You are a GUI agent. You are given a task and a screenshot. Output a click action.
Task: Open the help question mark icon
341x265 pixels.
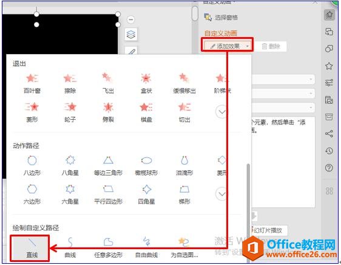pyautogui.click(x=329, y=168)
